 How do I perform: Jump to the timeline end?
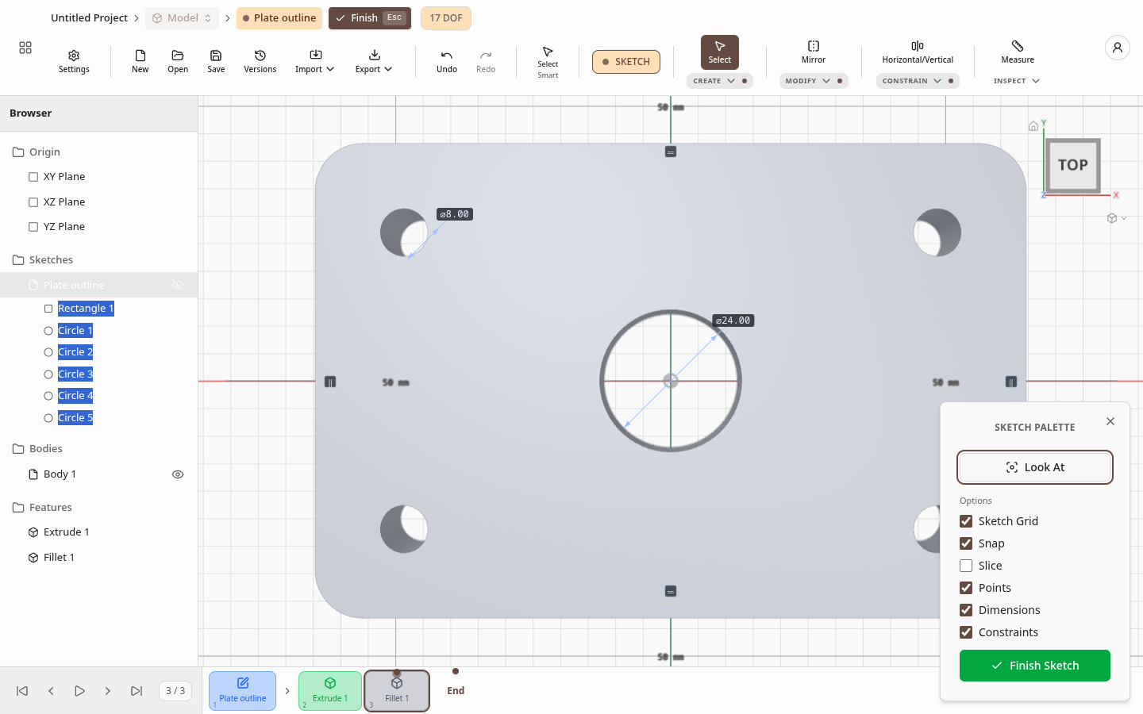[x=137, y=691]
